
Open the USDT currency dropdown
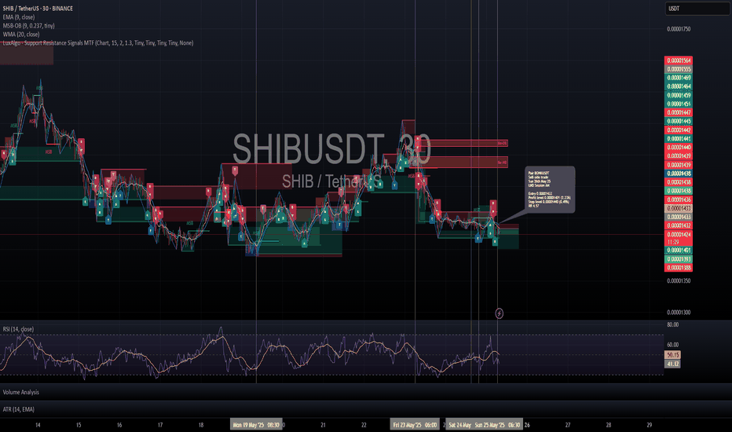[x=697, y=9]
